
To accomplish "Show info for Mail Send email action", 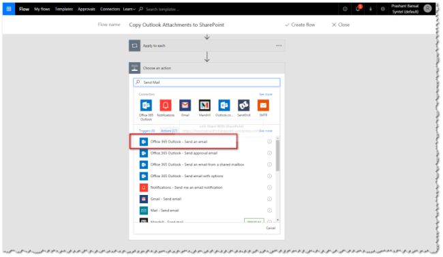I will coord(269,211).
